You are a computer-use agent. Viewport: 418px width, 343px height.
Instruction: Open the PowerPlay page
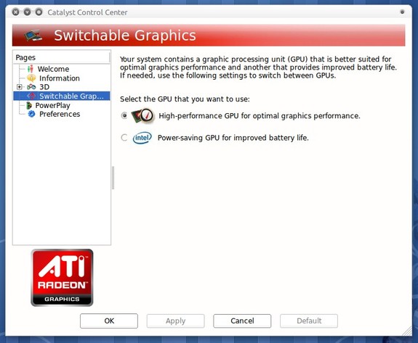pyautogui.click(x=52, y=105)
